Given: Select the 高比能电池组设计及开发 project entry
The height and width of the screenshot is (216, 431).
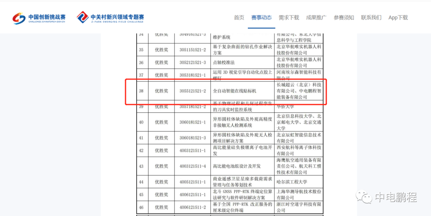Looking at the screenshot, I should click(x=237, y=166).
